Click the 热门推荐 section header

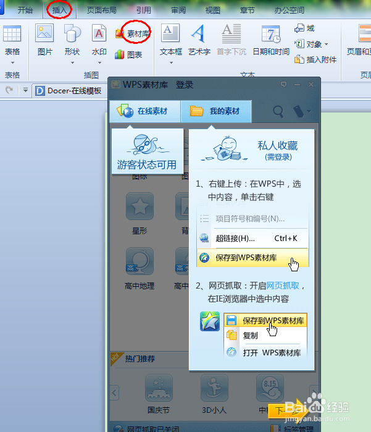[x=140, y=358]
